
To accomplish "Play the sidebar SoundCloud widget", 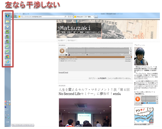I will tap(137, 99).
